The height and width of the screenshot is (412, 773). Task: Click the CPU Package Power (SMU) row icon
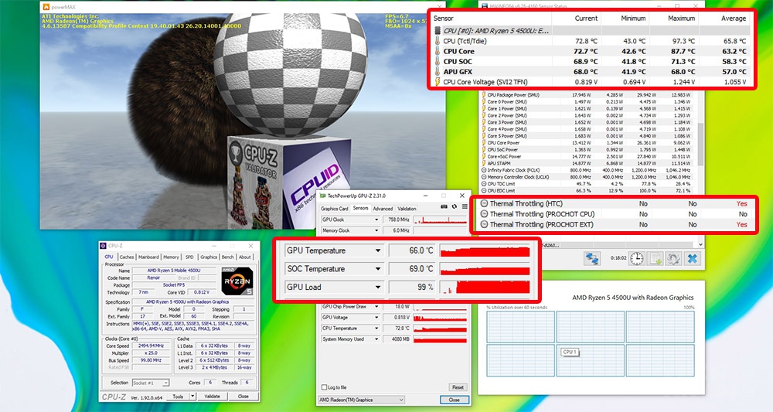(x=484, y=94)
